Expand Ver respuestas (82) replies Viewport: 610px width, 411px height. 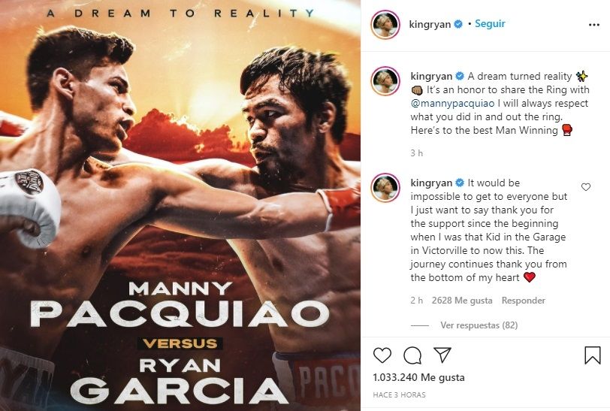click(479, 325)
